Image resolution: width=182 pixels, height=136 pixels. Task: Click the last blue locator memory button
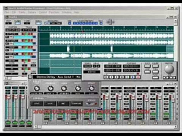96,23
